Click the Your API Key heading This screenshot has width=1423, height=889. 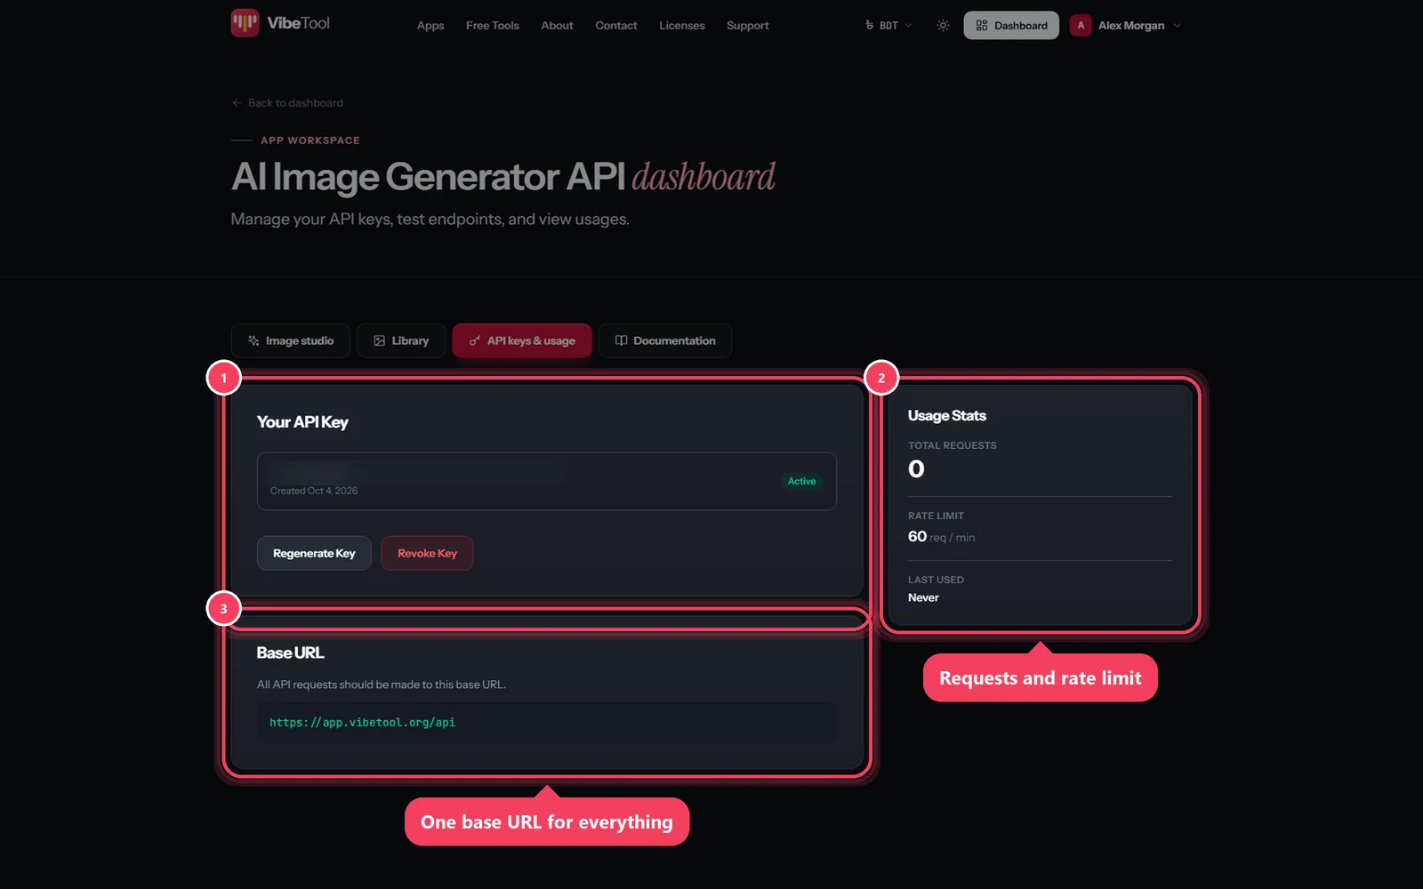click(302, 422)
